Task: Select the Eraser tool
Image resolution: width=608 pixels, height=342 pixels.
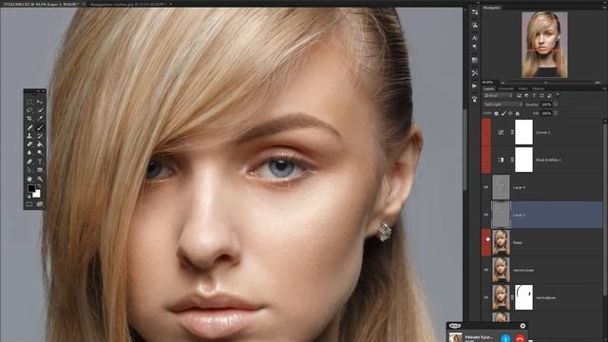Action: coord(29,144)
